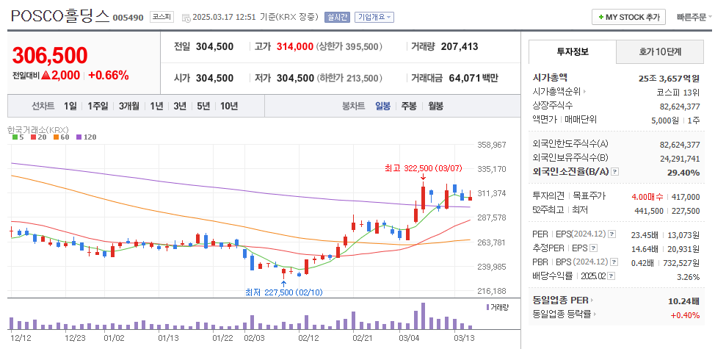Switch to the 투자정보 tab
This screenshot has width=715, height=349.
(x=573, y=51)
